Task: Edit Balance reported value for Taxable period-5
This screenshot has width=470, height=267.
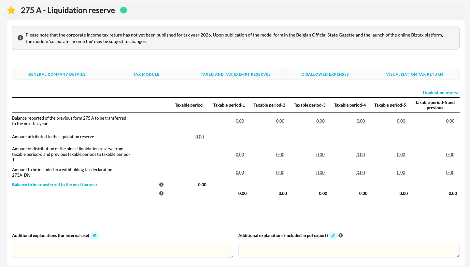Action: click(x=401, y=121)
